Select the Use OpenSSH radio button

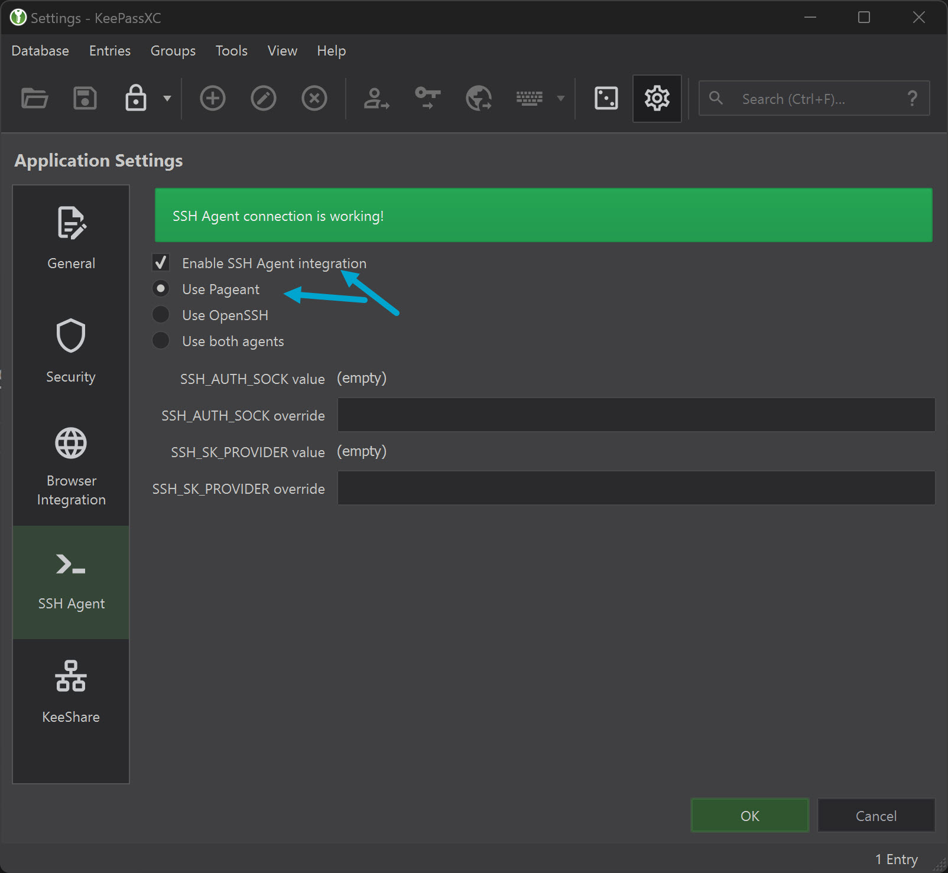coord(161,314)
